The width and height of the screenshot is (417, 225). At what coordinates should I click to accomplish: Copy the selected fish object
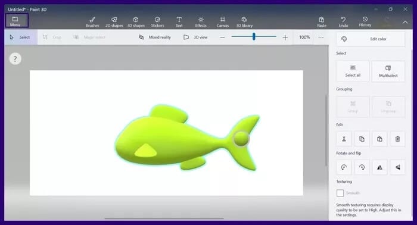click(362, 139)
